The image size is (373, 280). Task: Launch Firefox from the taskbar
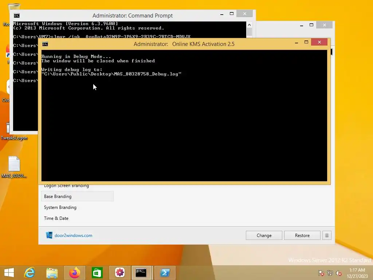coord(74,273)
